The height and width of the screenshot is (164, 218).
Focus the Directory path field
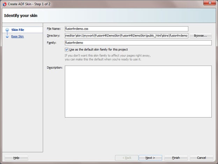point(126,36)
